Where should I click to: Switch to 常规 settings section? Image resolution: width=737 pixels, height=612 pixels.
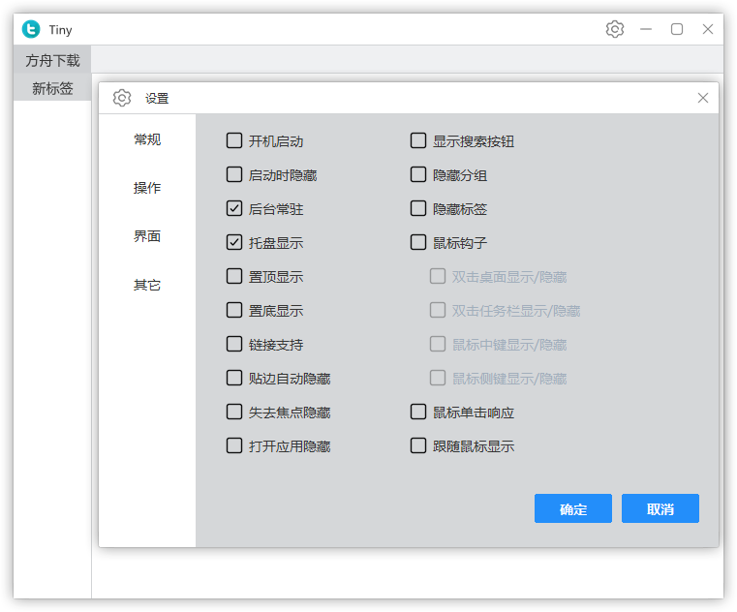point(147,139)
